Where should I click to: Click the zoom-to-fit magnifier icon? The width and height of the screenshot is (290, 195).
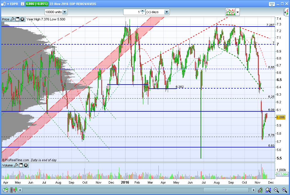point(268,190)
